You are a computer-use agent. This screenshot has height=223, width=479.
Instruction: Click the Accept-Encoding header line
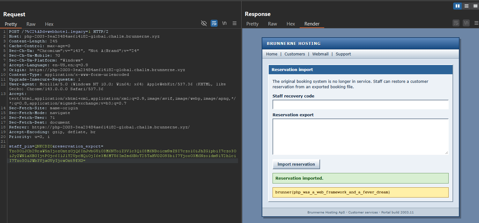pyautogui.click(x=52, y=132)
